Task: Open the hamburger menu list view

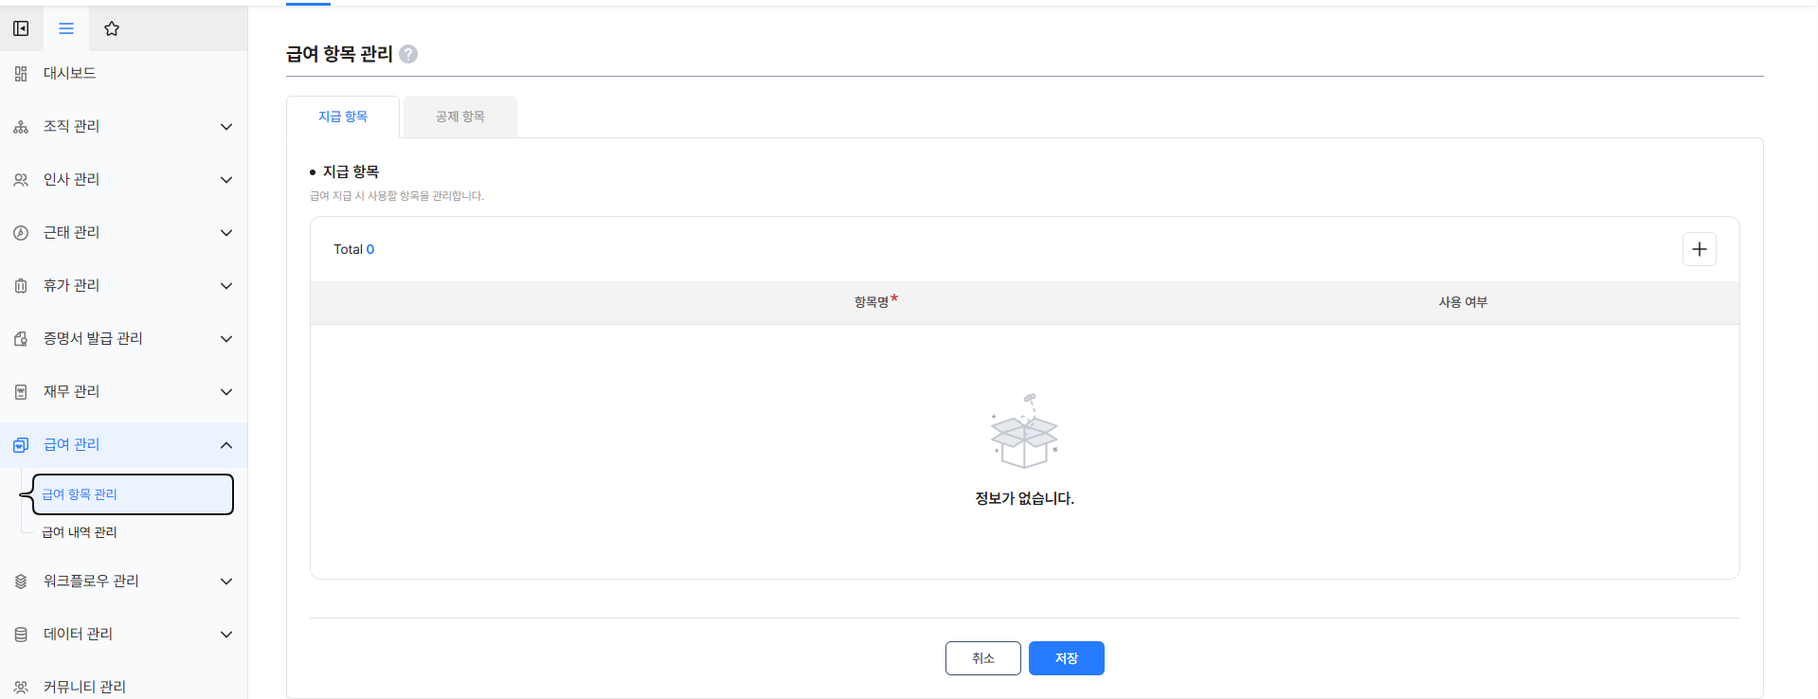Action: (66, 28)
